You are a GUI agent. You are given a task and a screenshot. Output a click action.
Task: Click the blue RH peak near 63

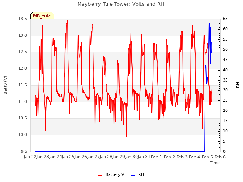pyautogui.click(x=209, y=24)
